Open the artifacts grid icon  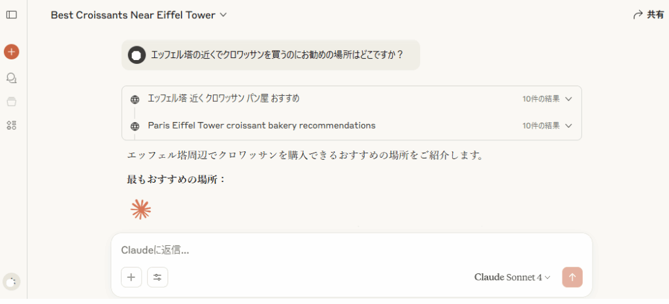click(12, 125)
